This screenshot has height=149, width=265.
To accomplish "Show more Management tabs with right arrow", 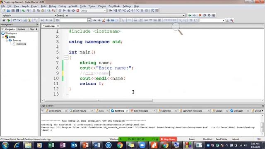I will pyautogui.click(x=37, y=29).
